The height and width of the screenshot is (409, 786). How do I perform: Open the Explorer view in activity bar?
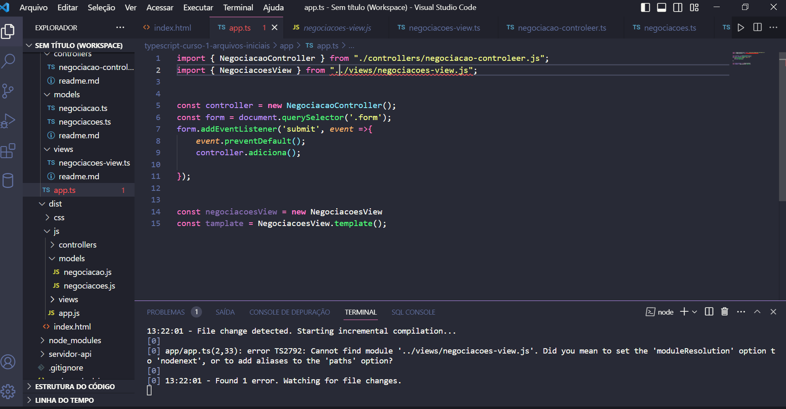(8, 32)
